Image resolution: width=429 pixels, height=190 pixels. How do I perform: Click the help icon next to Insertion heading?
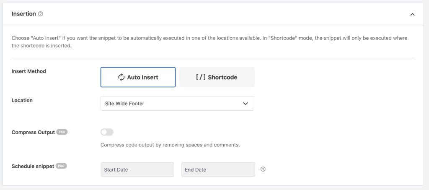tap(41, 14)
